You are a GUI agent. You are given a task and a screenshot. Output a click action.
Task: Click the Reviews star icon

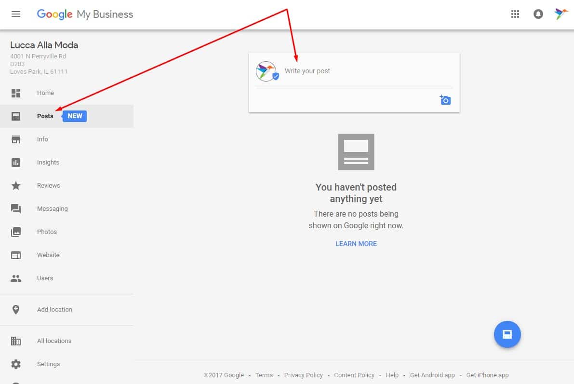click(16, 185)
